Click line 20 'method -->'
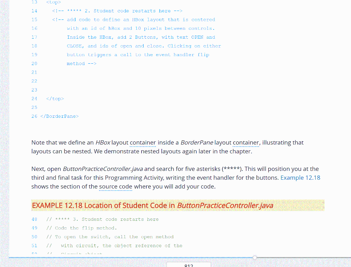 82,64
